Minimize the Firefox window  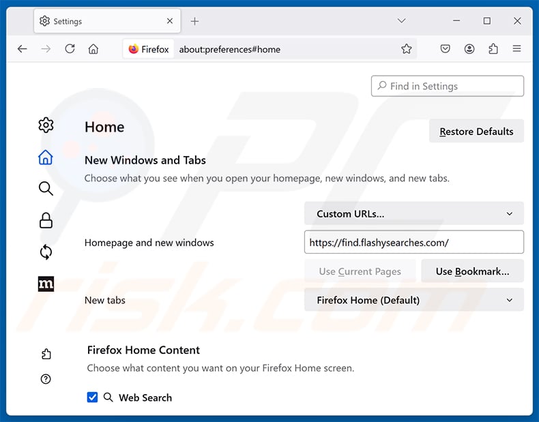click(456, 21)
